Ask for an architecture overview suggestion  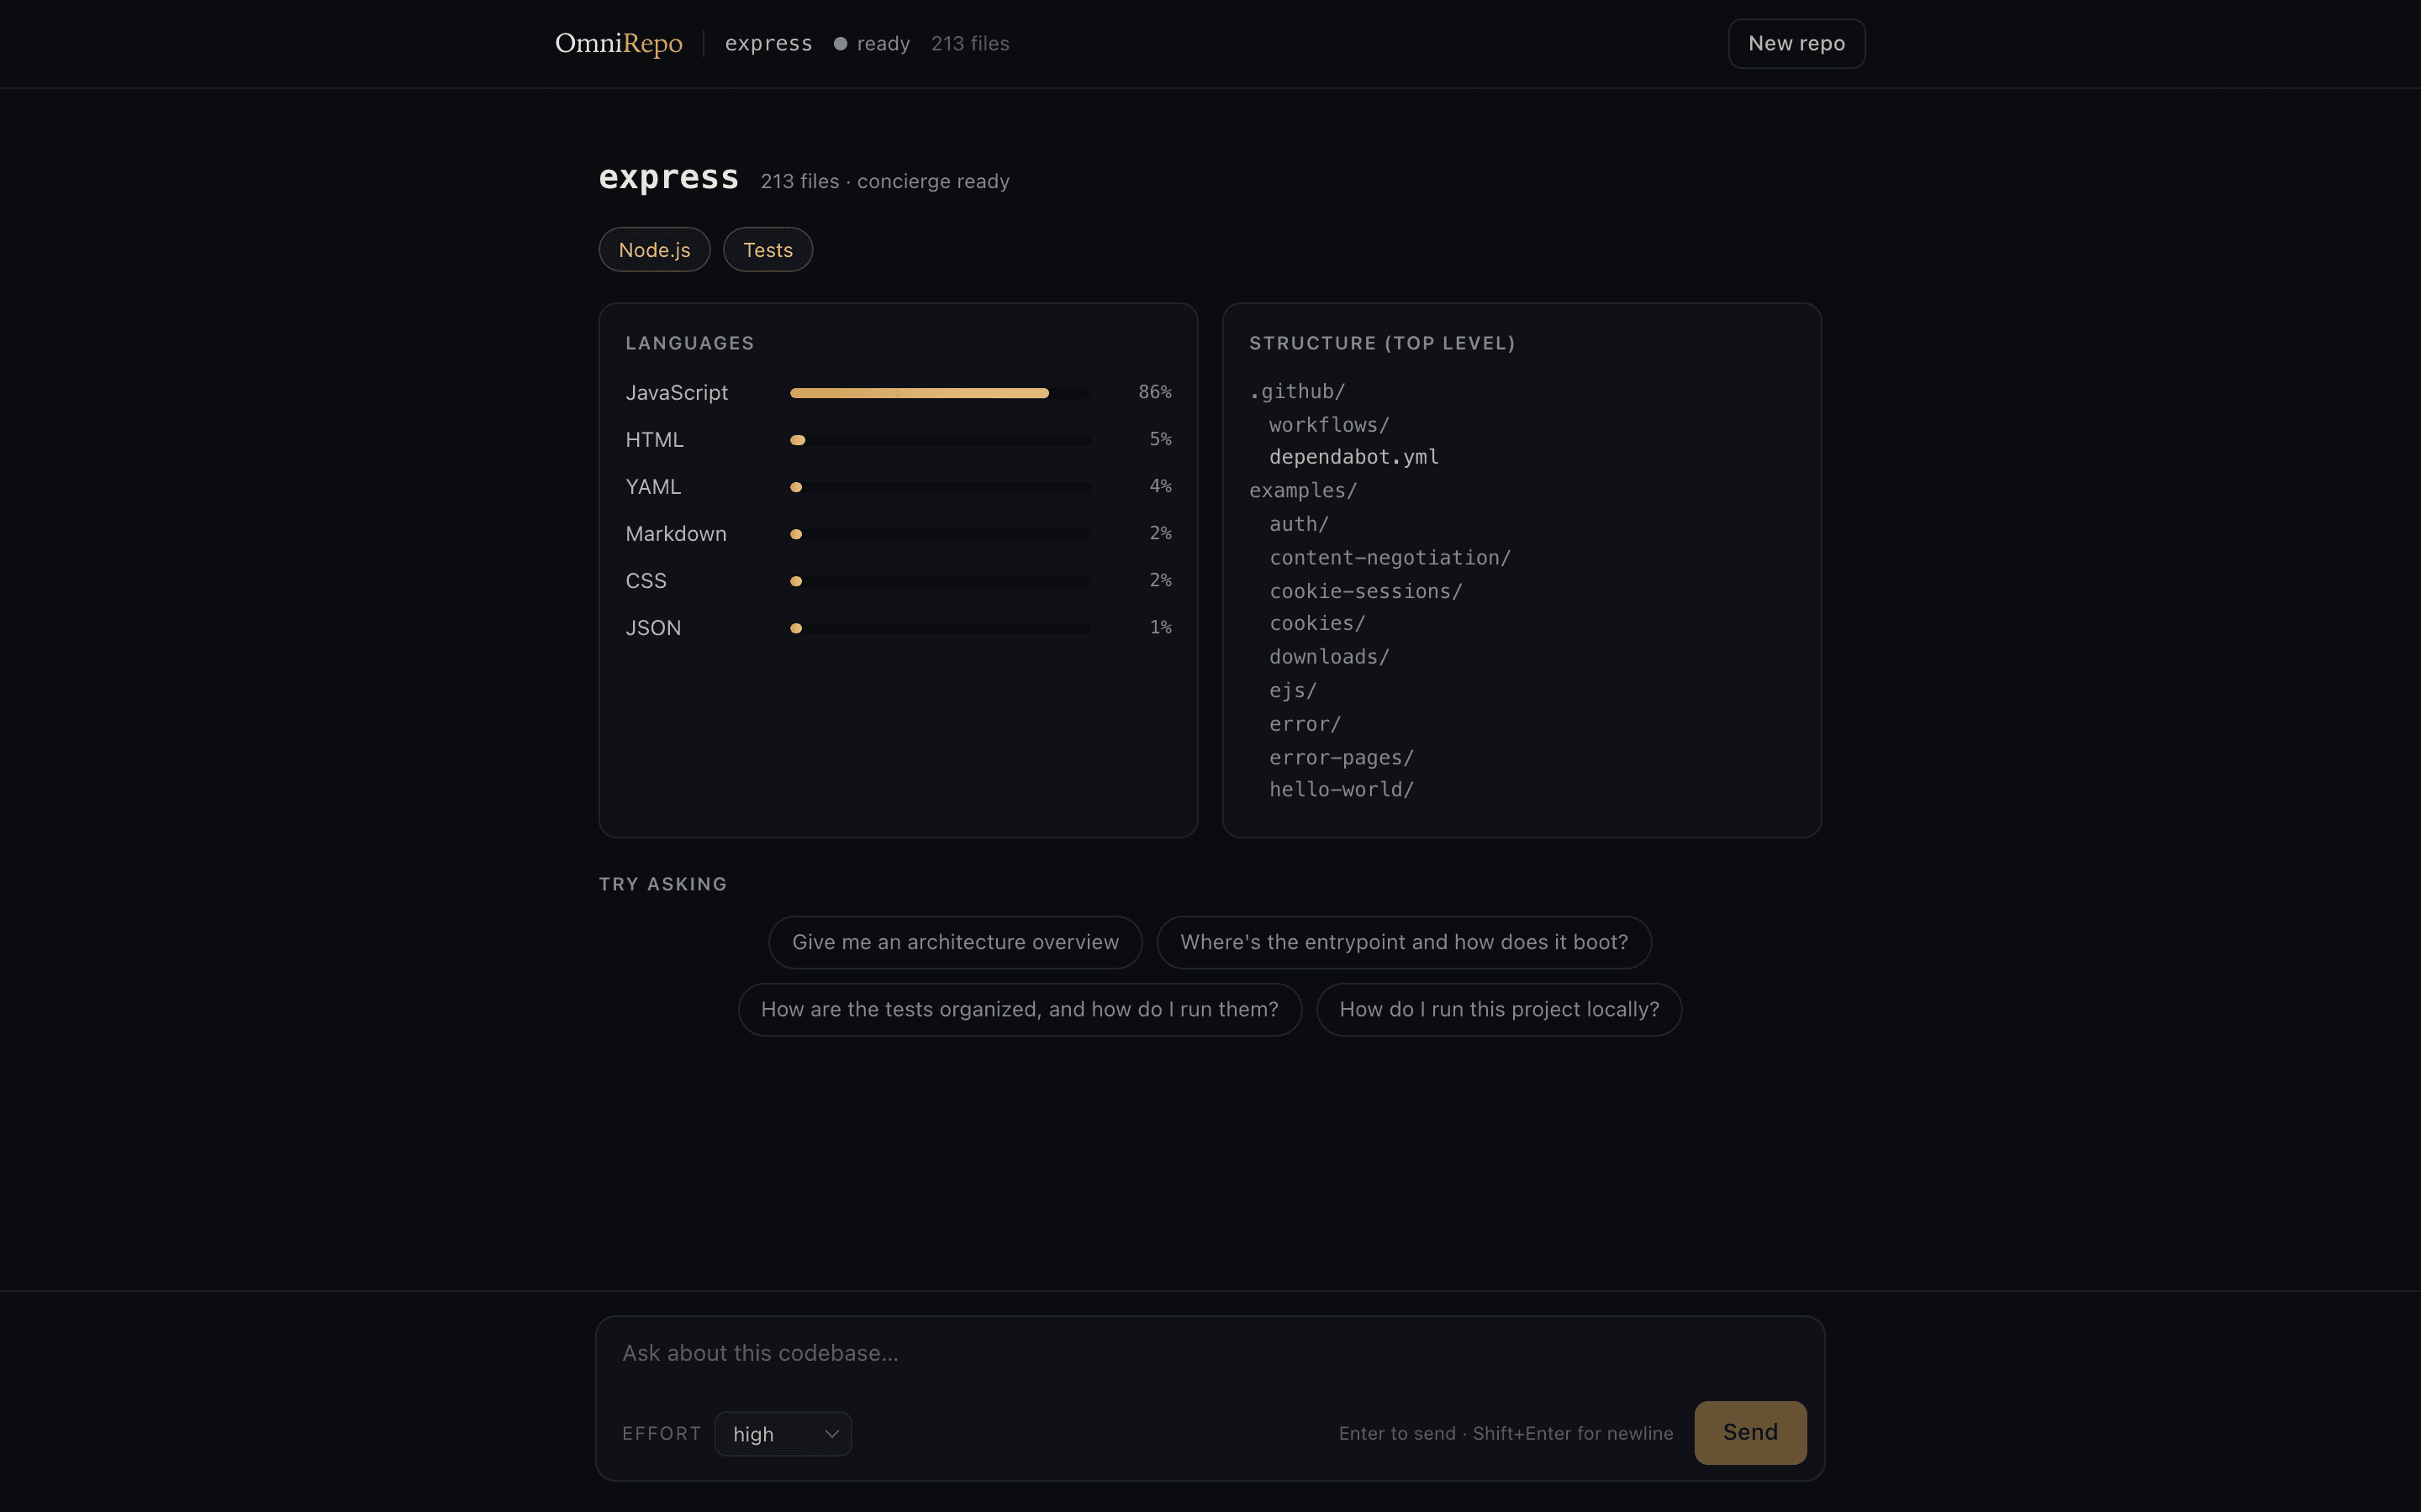tap(954, 942)
